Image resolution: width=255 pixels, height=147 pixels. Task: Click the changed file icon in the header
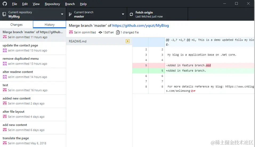pyautogui.click(x=118, y=32)
